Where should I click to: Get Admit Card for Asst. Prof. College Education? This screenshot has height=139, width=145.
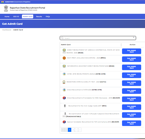(131, 59)
